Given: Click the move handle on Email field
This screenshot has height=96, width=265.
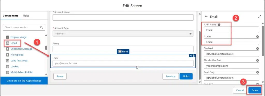Looking at the screenshot, I should coord(191,56).
